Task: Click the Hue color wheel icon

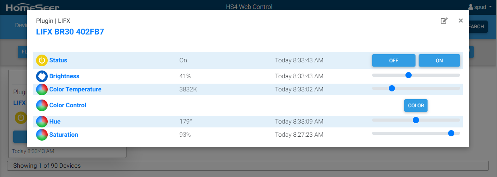Action: pyautogui.click(x=42, y=122)
